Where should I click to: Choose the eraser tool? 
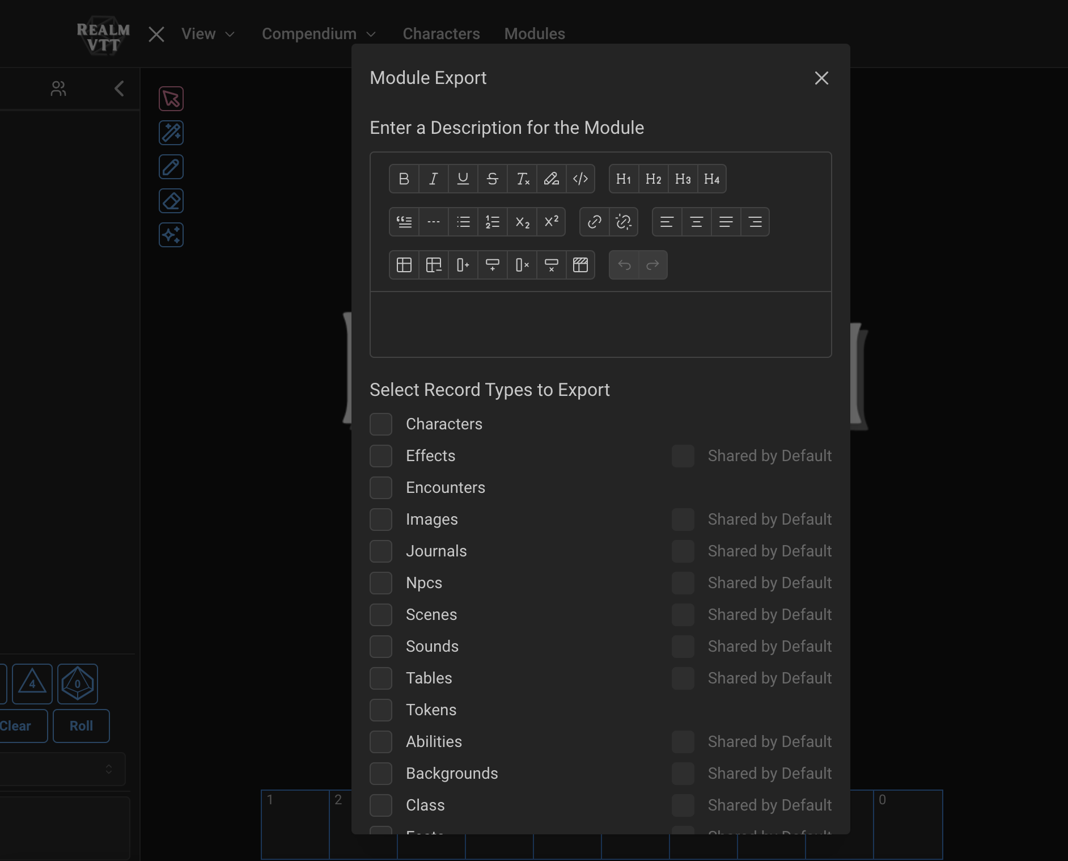tap(171, 201)
